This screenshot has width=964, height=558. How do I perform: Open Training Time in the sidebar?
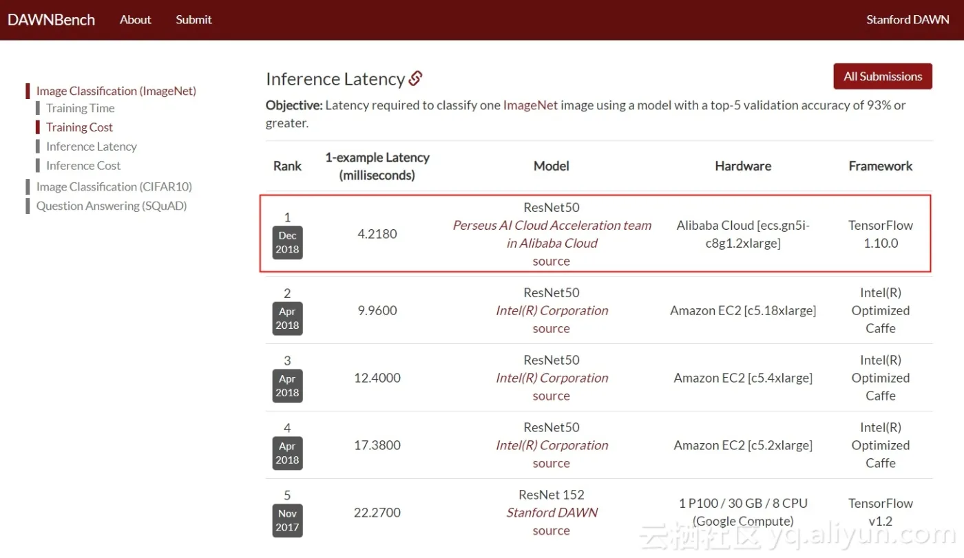click(x=81, y=108)
